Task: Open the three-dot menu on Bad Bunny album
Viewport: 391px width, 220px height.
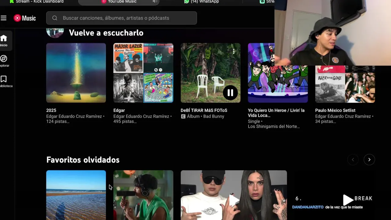Action: [234, 51]
